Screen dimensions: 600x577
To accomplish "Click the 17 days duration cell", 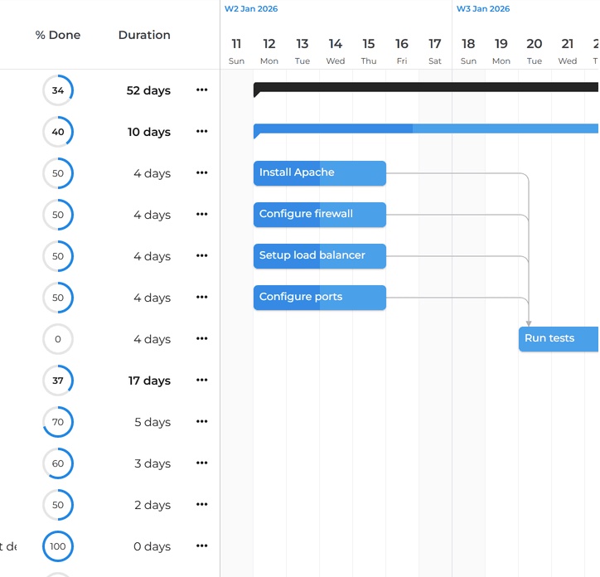I will [149, 381].
